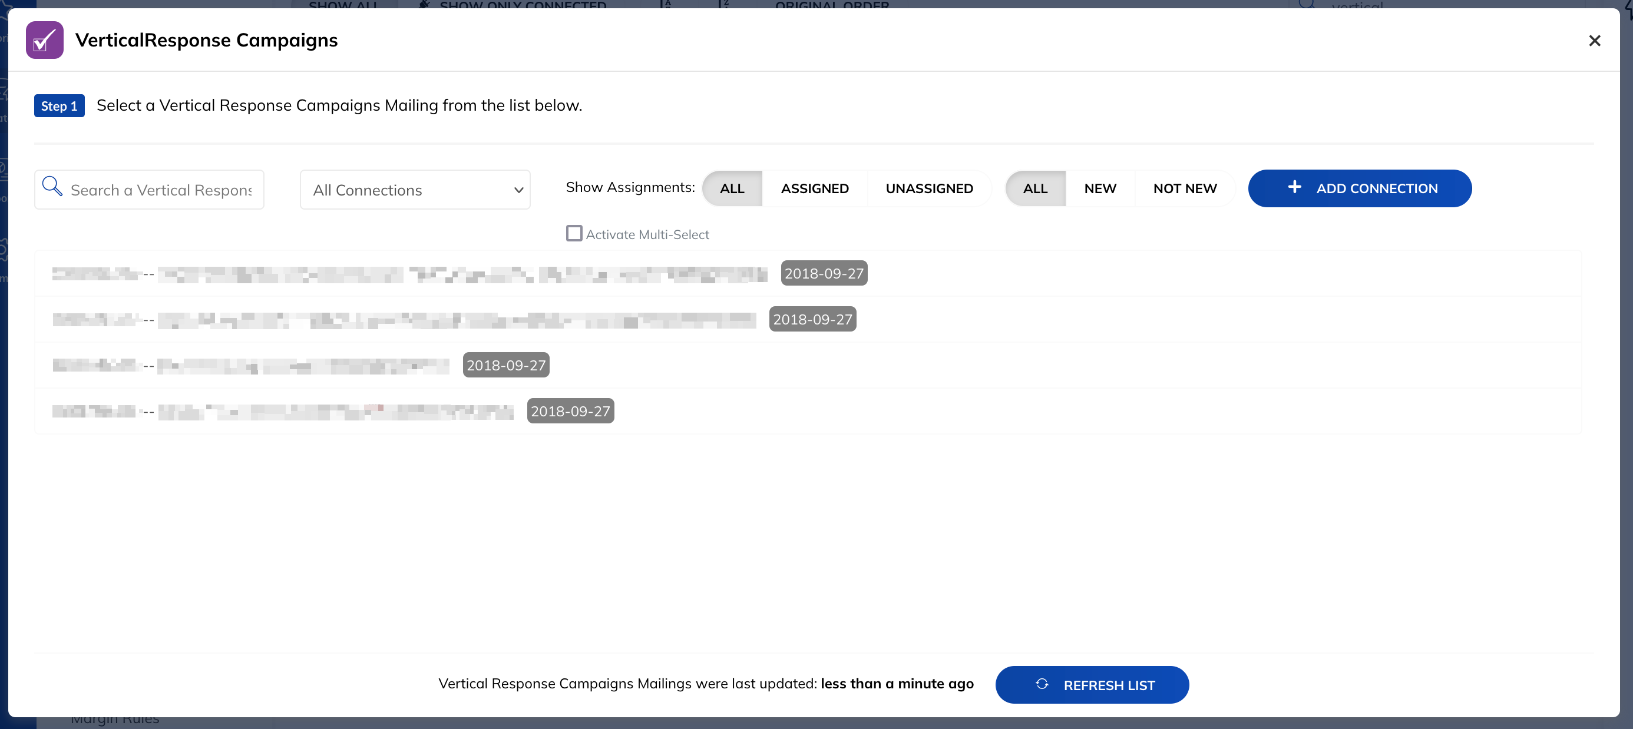Select the ALL option beside NEW
The height and width of the screenshot is (729, 1633).
pos(1035,188)
